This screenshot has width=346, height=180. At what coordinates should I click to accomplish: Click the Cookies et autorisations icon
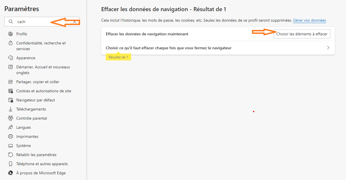click(11, 91)
